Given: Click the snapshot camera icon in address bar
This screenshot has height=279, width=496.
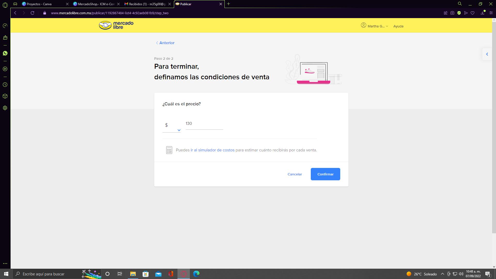Looking at the screenshot, I should coord(452,13).
